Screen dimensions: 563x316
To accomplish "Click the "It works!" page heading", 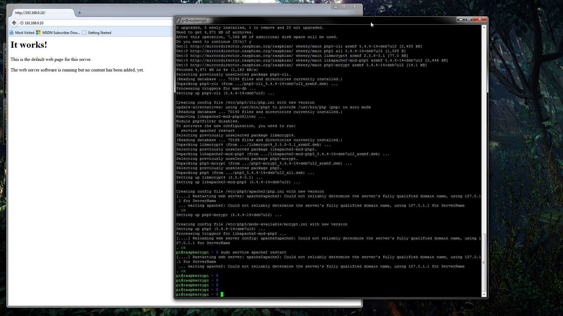I will coord(29,45).
